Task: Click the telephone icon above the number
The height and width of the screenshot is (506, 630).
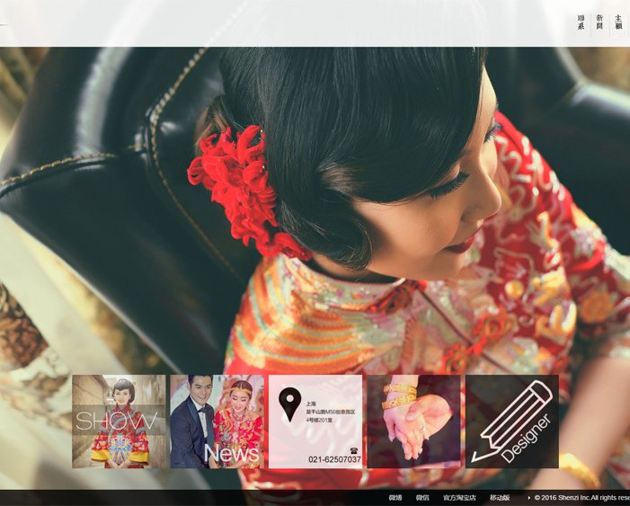Action: click(353, 449)
